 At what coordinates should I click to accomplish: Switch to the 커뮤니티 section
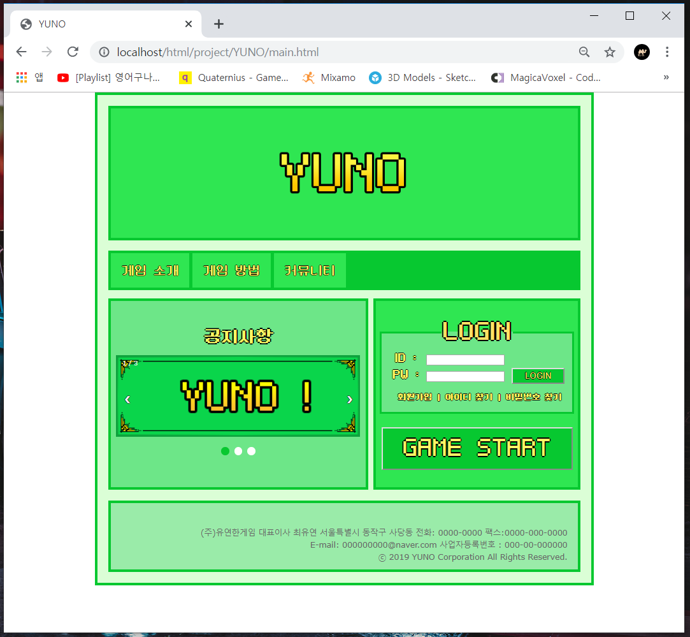[x=309, y=270]
